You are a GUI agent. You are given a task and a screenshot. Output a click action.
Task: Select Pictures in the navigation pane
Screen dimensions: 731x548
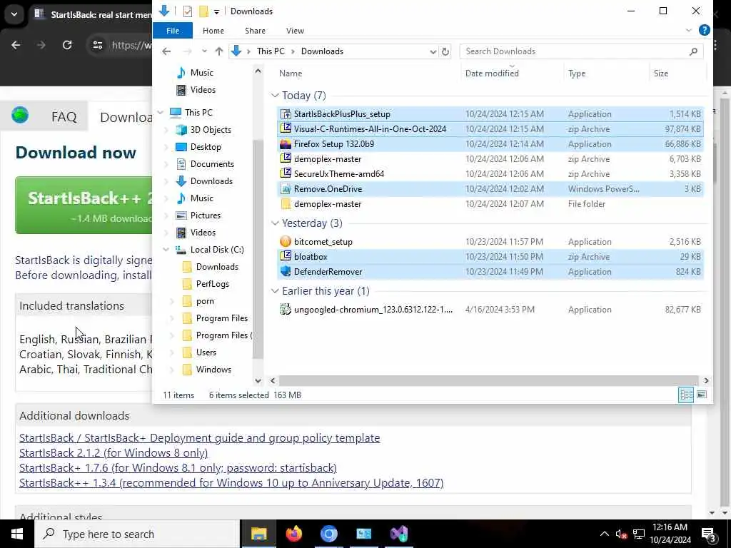click(x=205, y=215)
